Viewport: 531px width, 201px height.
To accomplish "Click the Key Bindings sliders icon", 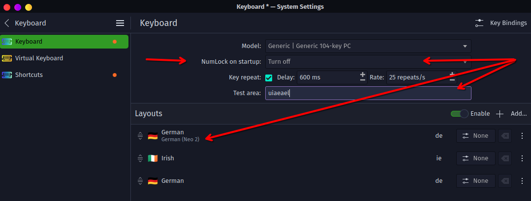I will (479, 23).
